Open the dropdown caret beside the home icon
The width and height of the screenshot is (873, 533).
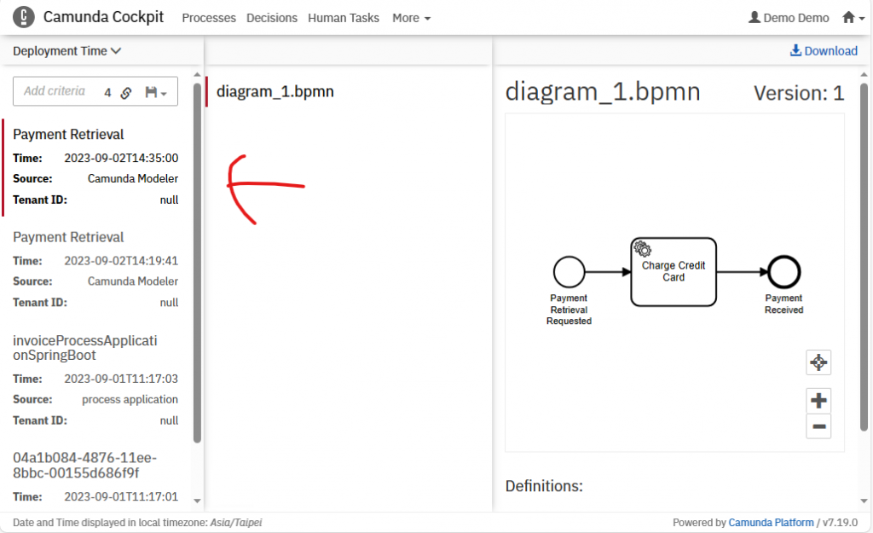click(x=862, y=19)
